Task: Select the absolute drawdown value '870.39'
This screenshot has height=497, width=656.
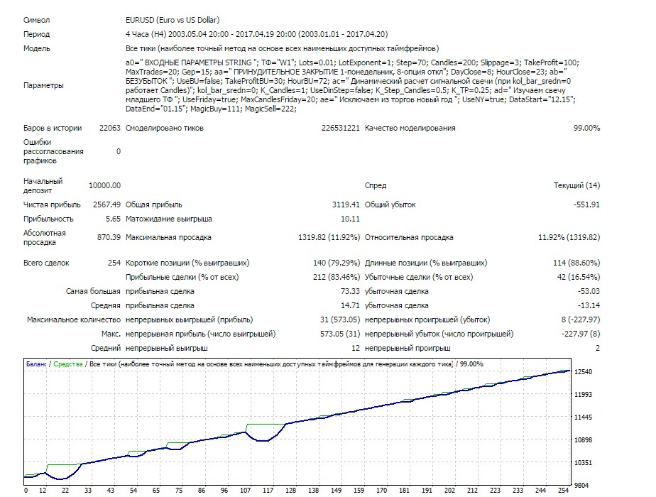Action: tap(109, 237)
